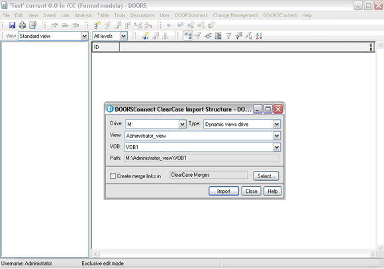This screenshot has width=384, height=269.
Task: Open the Type dropdown showing Dynamic views drive
Action: point(277,124)
